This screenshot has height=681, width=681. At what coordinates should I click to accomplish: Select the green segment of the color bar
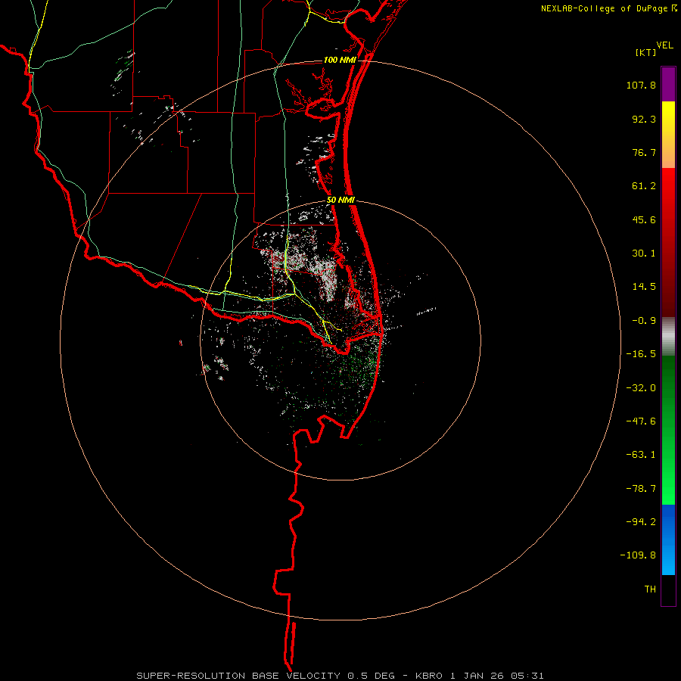(x=668, y=430)
